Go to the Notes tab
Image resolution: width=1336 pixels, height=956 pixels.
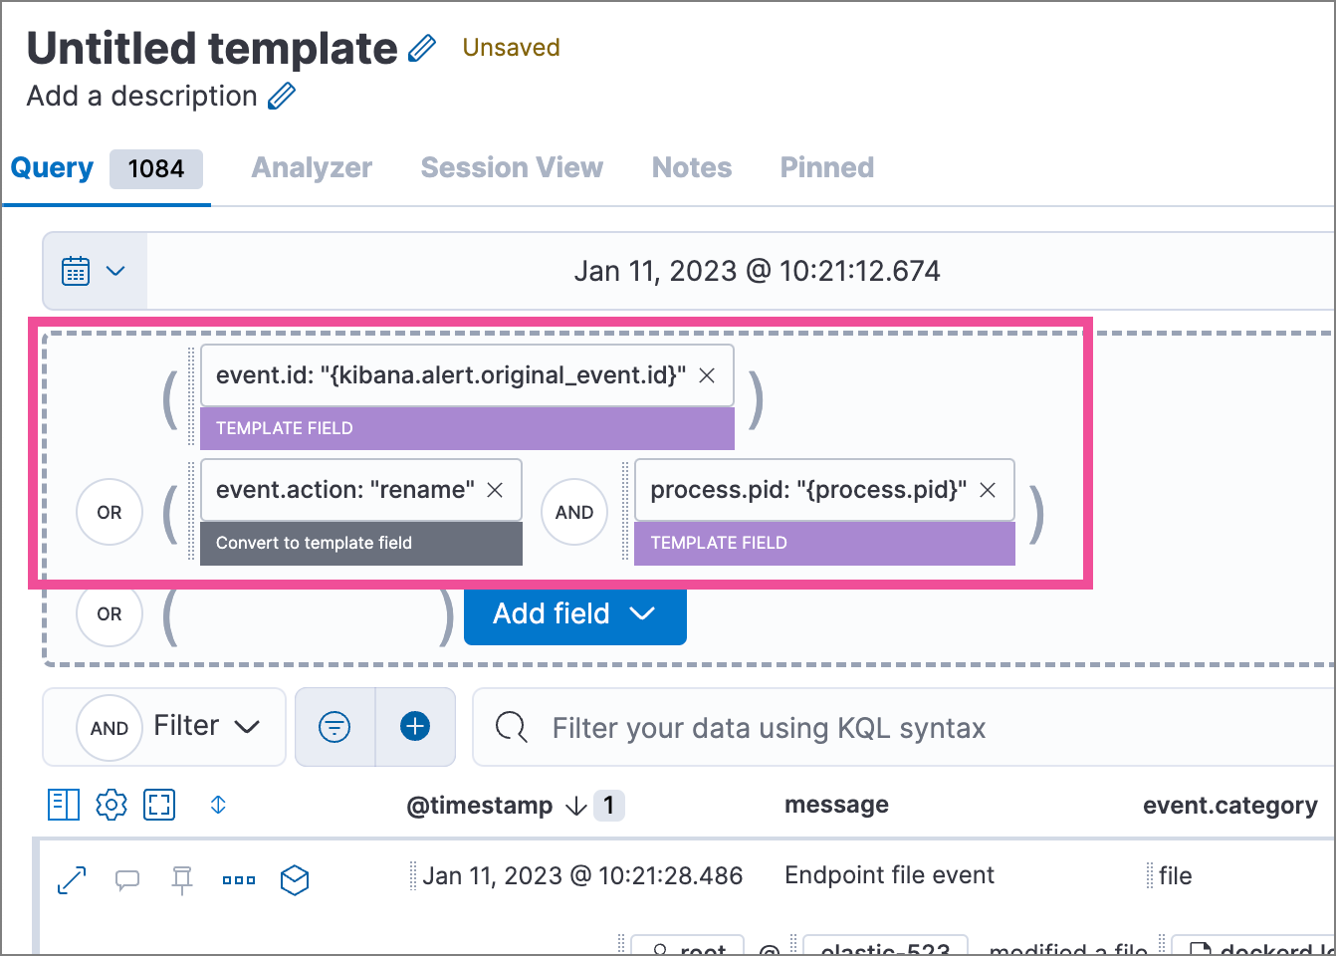point(692,167)
